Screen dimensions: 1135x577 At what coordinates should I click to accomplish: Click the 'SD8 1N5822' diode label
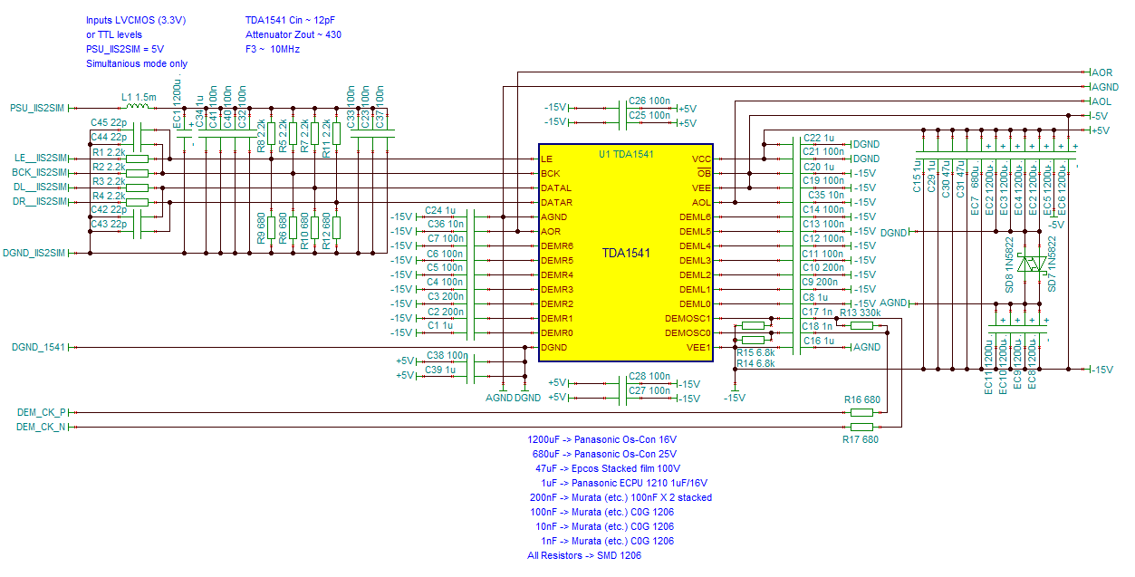(1009, 264)
